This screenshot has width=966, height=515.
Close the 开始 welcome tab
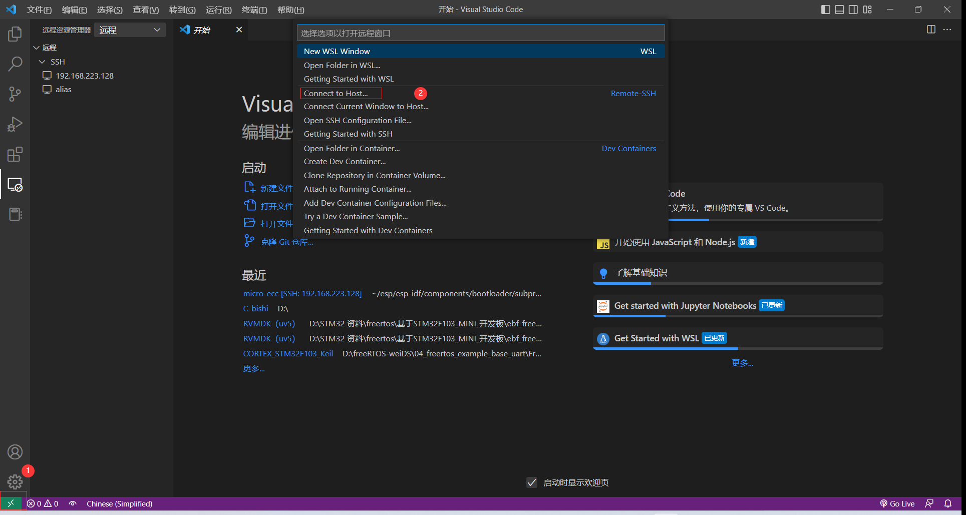coord(239,30)
